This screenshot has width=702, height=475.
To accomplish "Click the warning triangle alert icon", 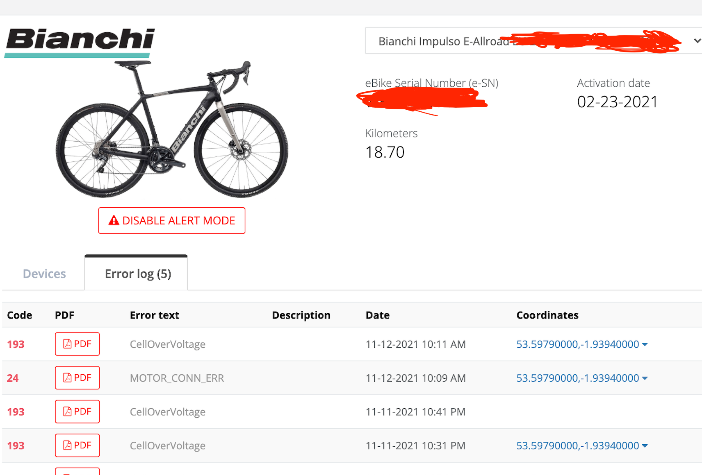I will point(114,221).
